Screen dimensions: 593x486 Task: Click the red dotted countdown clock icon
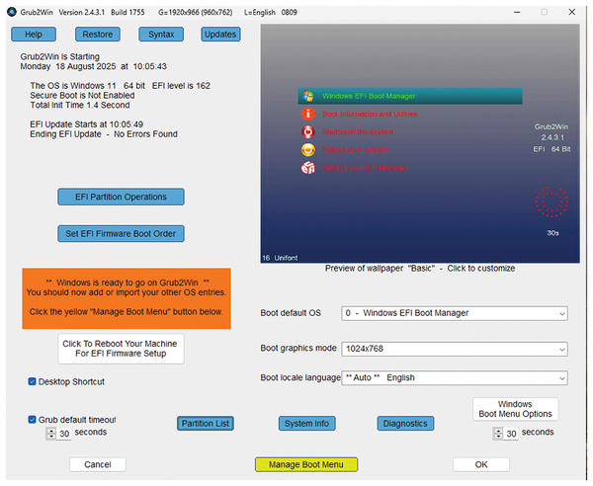[551, 202]
